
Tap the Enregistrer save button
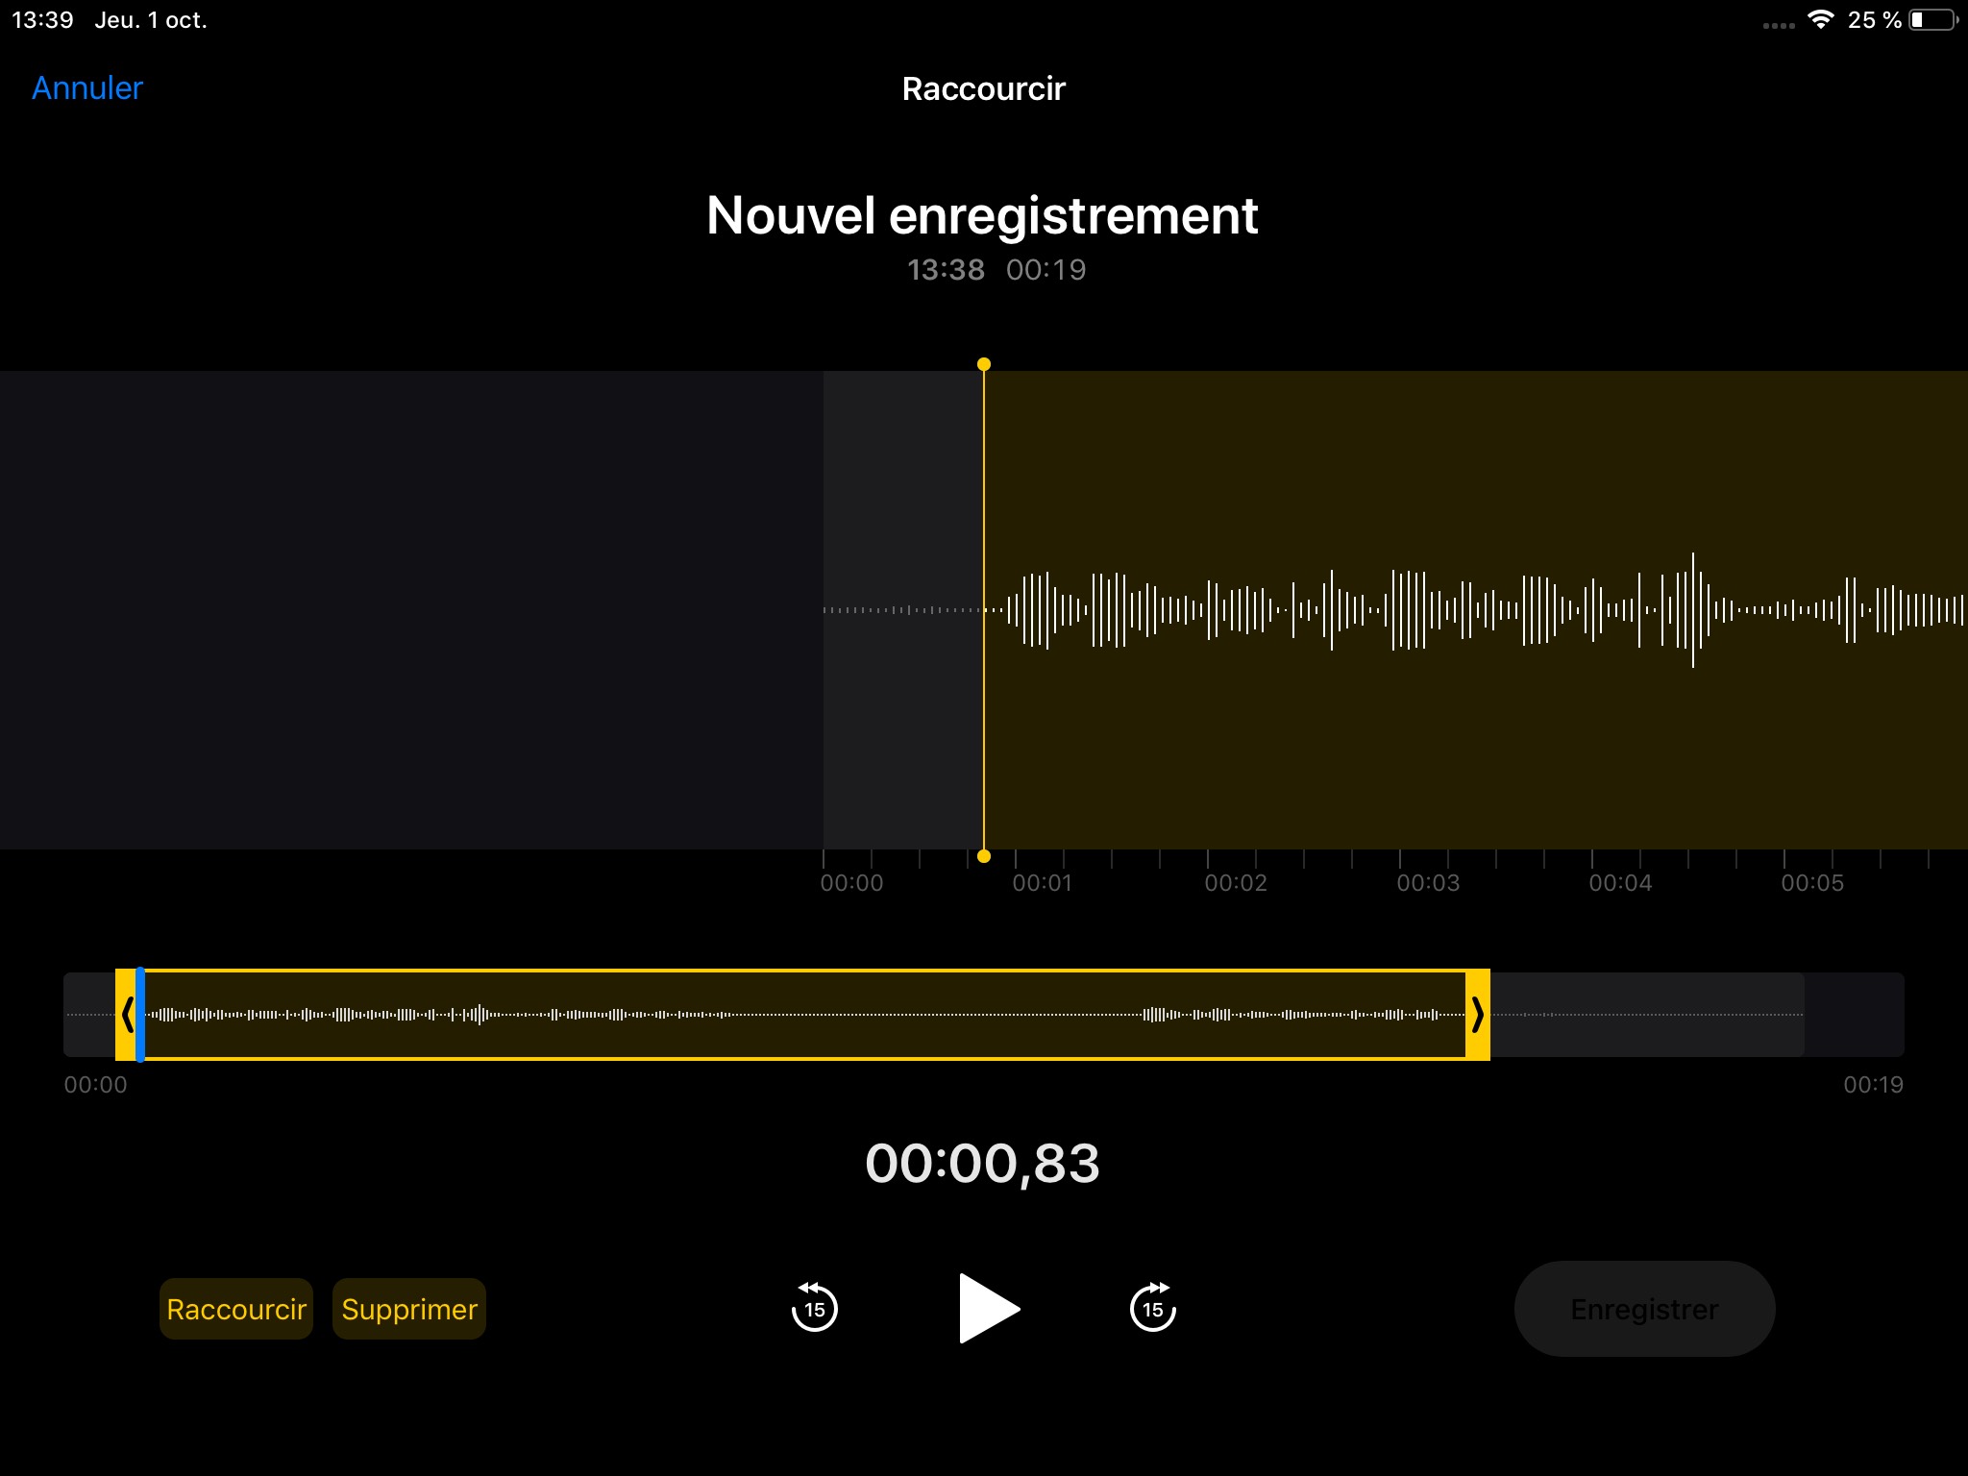click(x=1644, y=1309)
